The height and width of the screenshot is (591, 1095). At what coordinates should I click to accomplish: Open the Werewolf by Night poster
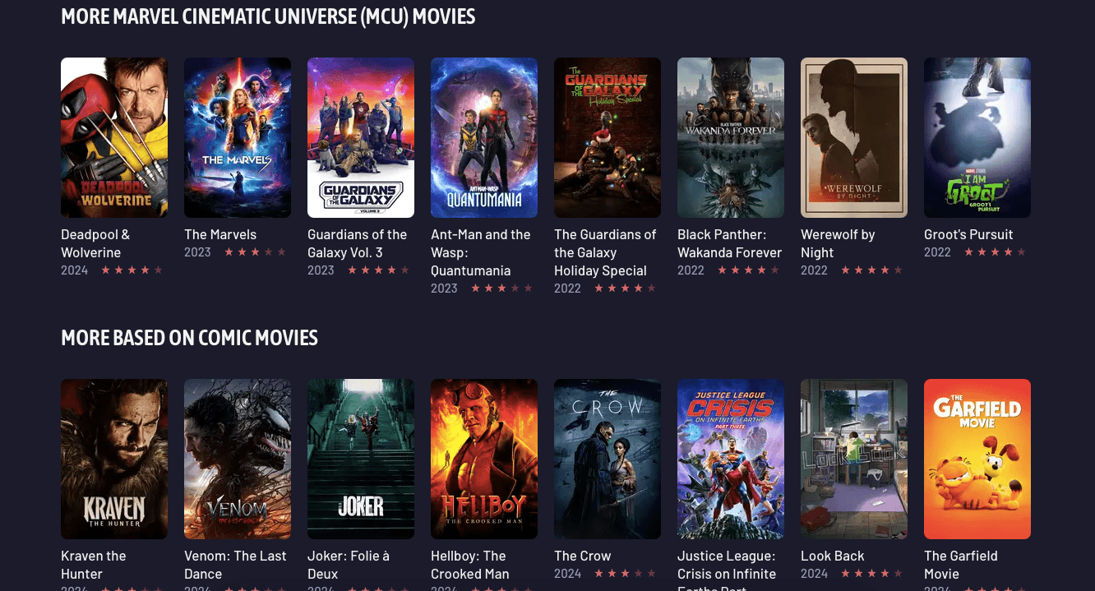point(854,137)
